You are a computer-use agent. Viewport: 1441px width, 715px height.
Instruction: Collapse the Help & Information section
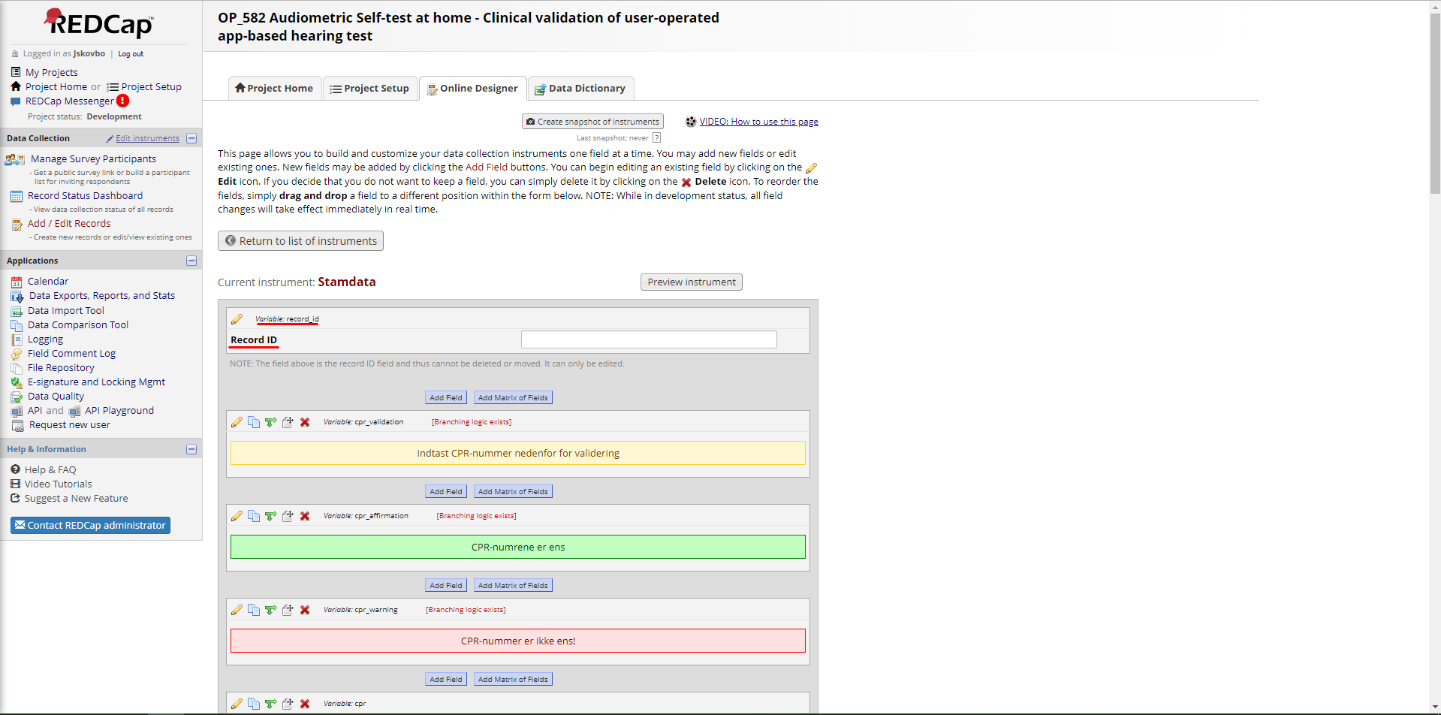click(191, 449)
